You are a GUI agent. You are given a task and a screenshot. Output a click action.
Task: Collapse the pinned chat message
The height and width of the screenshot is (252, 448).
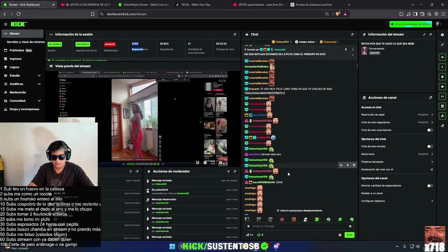pyautogui.click(x=352, y=55)
